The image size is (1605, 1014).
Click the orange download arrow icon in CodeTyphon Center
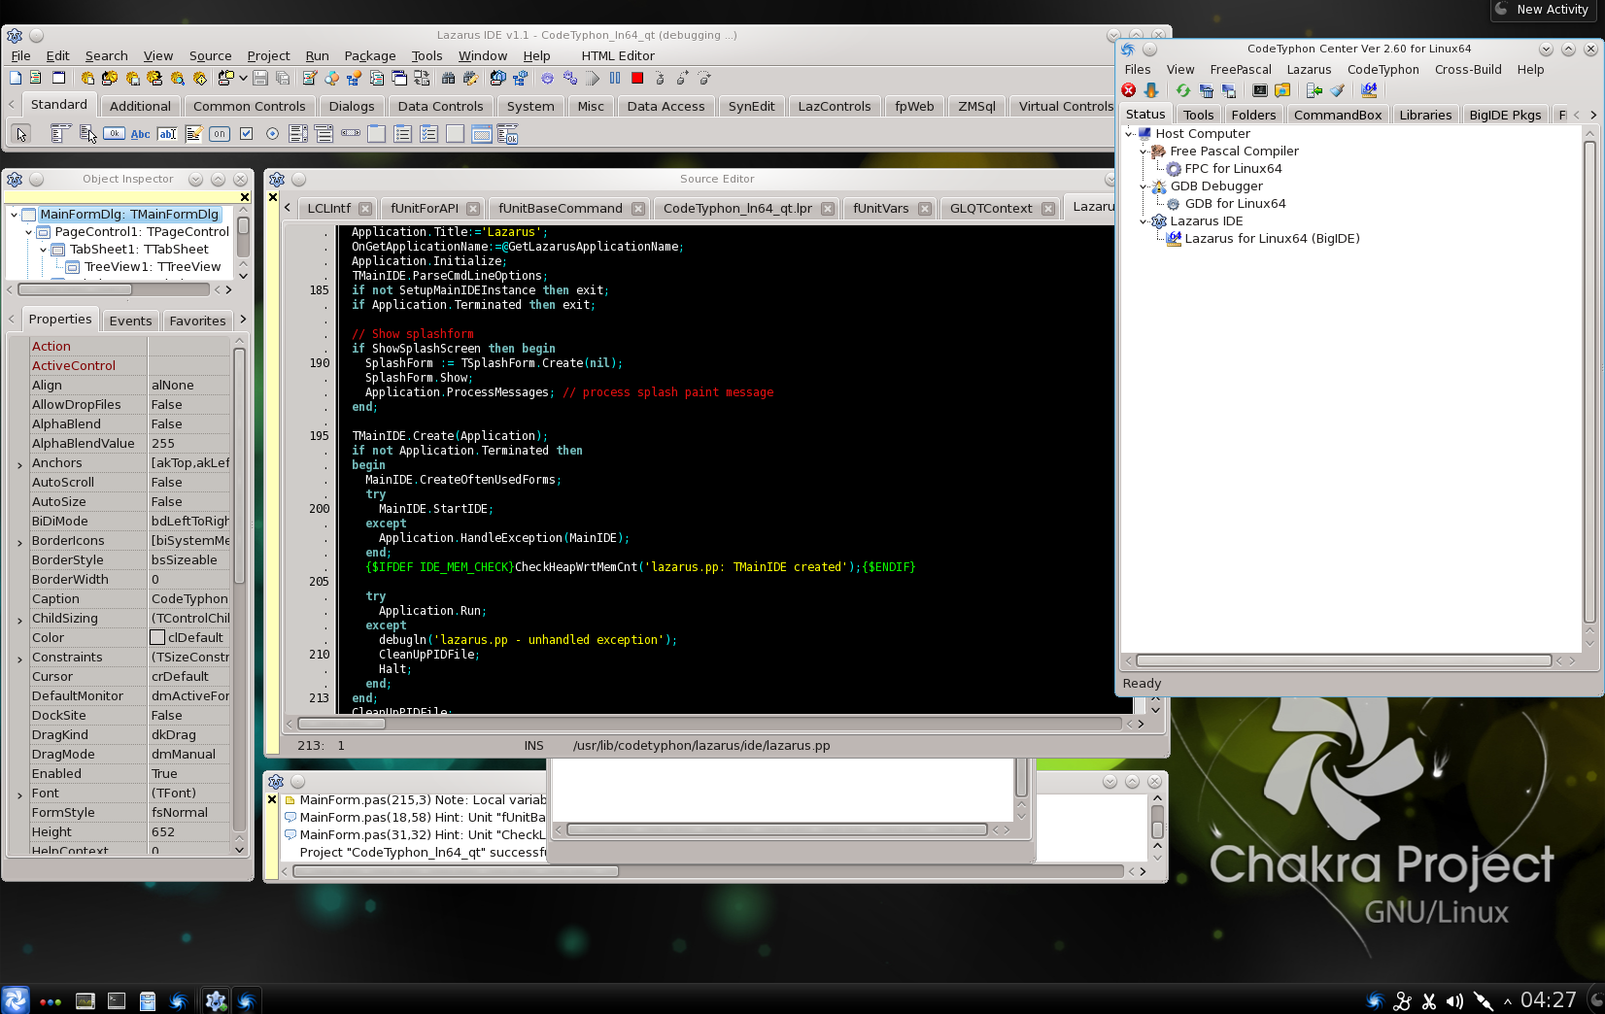tap(1151, 90)
